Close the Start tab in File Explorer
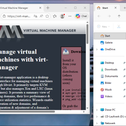 [116, 8]
